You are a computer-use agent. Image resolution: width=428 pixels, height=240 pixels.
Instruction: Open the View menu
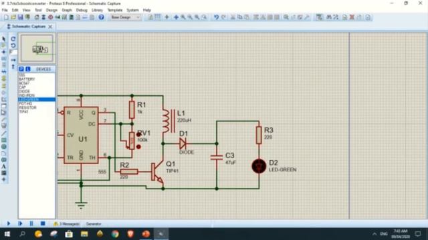pos(26,10)
